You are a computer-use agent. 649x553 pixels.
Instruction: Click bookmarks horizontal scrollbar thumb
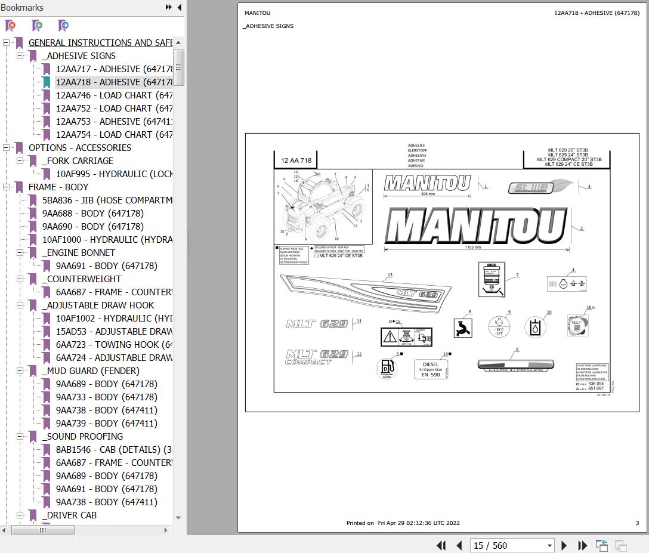click(42, 530)
